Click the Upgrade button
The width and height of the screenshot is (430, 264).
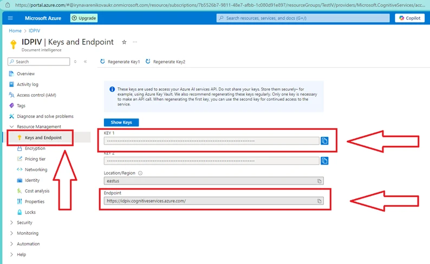click(x=84, y=18)
